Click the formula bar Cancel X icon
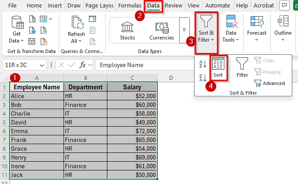 click(x=61, y=65)
